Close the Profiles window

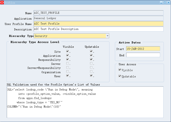pyautogui.click(x=168, y=3)
